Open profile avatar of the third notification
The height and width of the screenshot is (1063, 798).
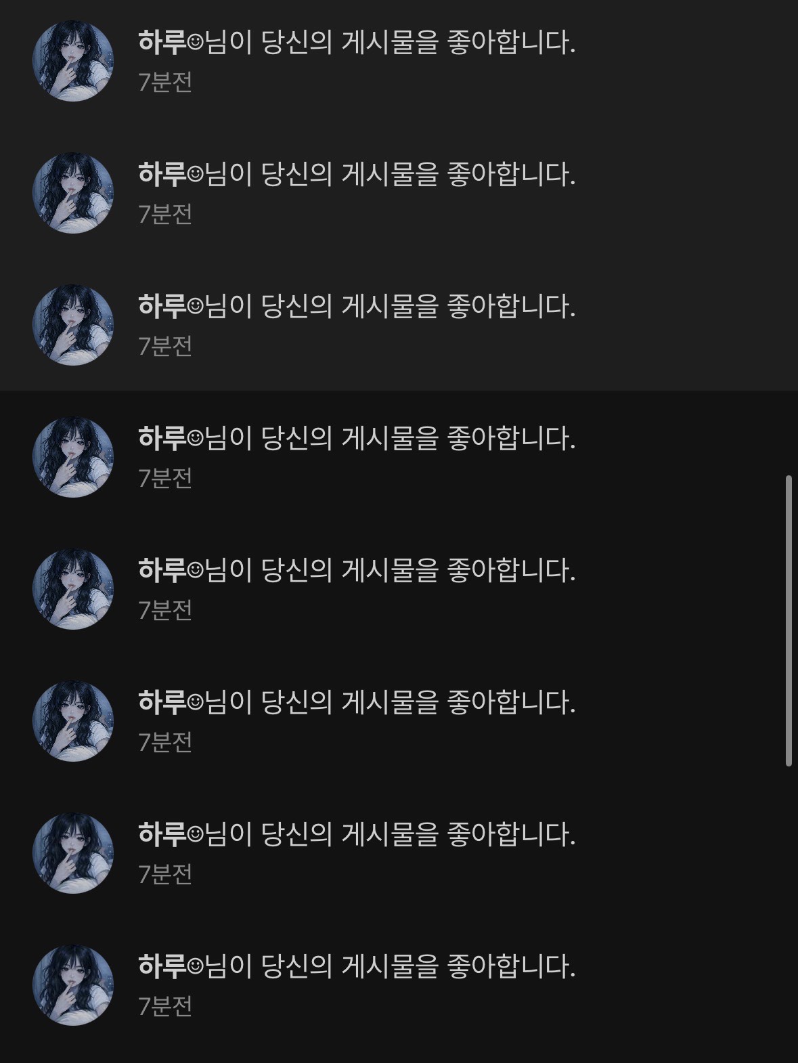tap(73, 325)
